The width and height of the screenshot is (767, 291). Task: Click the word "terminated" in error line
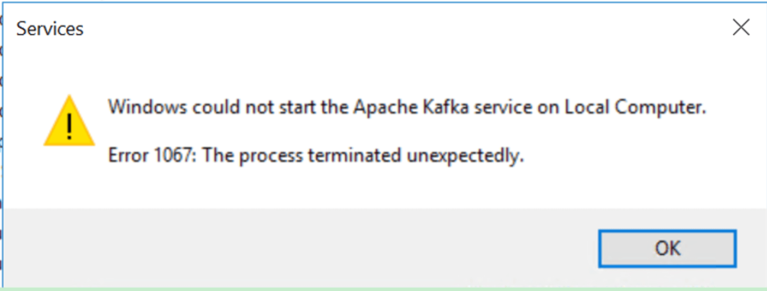coord(354,156)
